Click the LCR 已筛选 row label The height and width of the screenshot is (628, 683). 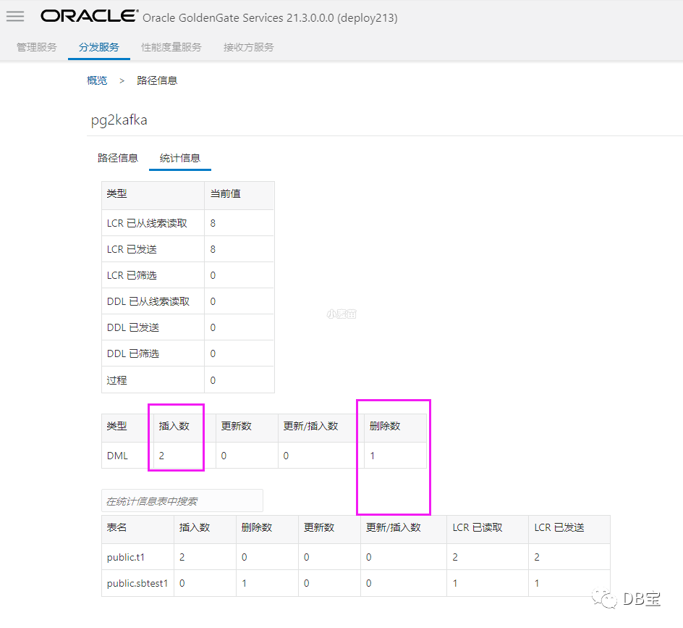pos(132,276)
